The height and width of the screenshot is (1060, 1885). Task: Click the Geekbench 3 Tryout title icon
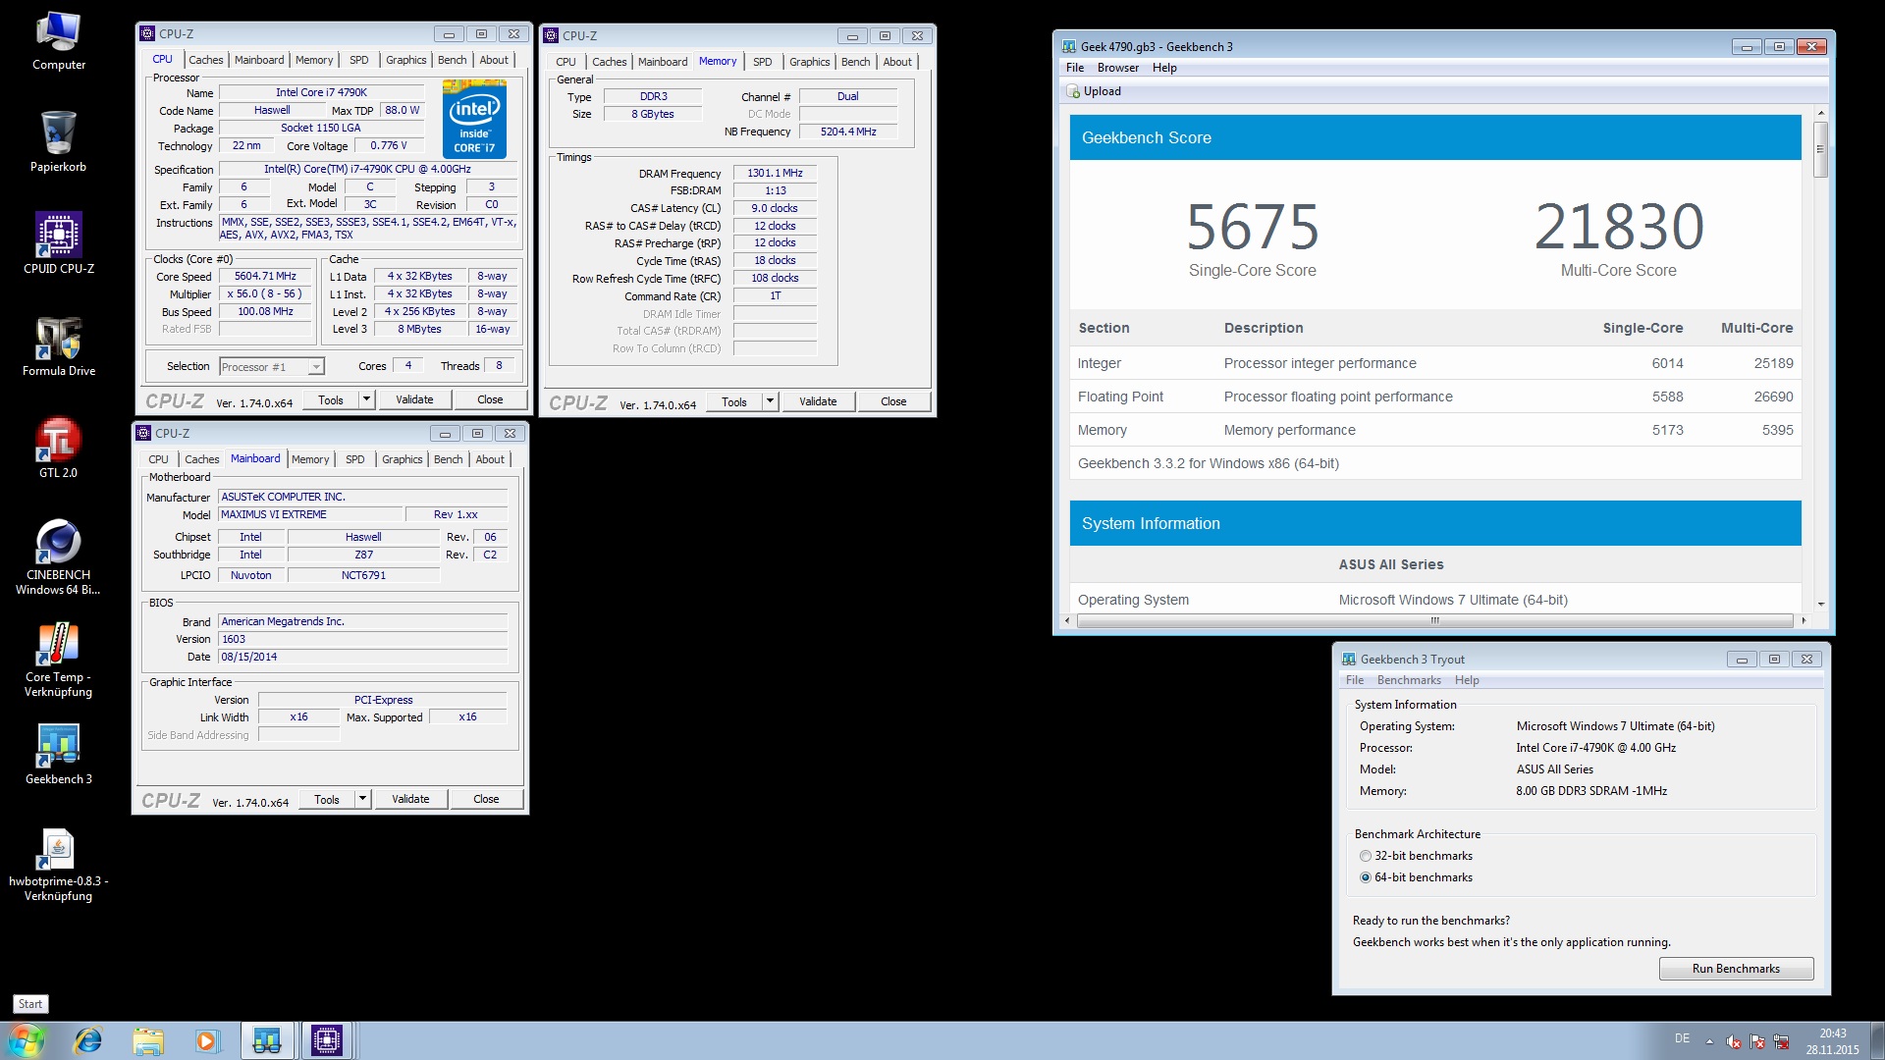[1349, 660]
